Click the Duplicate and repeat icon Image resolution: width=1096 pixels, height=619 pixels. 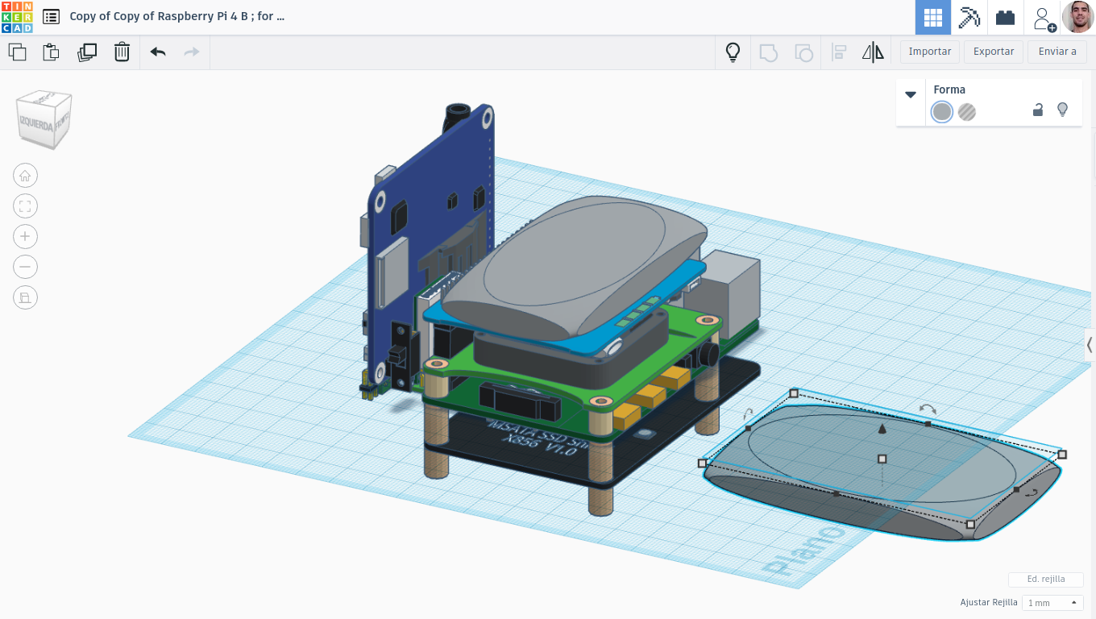[87, 52]
